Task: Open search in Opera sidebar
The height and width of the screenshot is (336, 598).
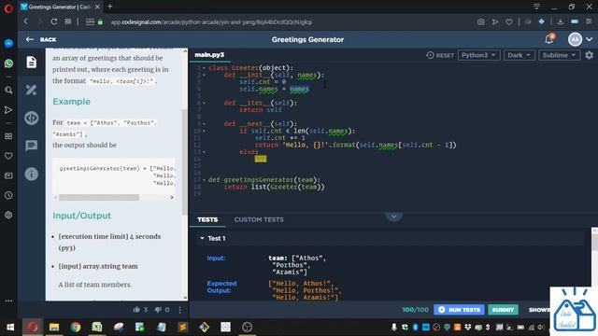Action: (8, 91)
